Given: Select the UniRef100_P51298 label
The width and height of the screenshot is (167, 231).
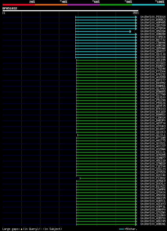Looking at the screenshot, I should 153,100.
